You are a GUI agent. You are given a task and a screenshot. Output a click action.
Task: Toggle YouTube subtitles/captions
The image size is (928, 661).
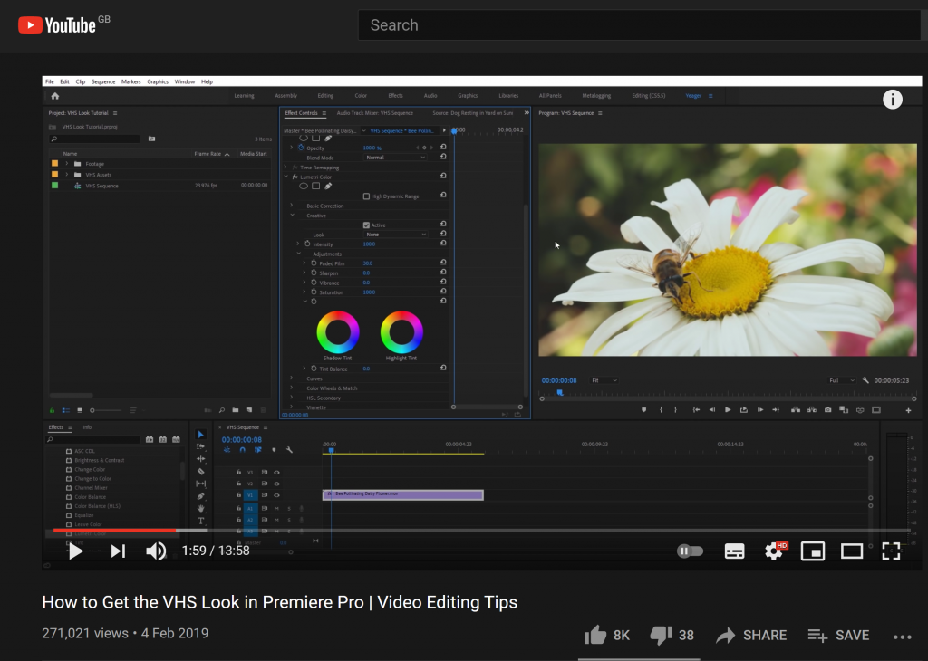[x=734, y=551]
